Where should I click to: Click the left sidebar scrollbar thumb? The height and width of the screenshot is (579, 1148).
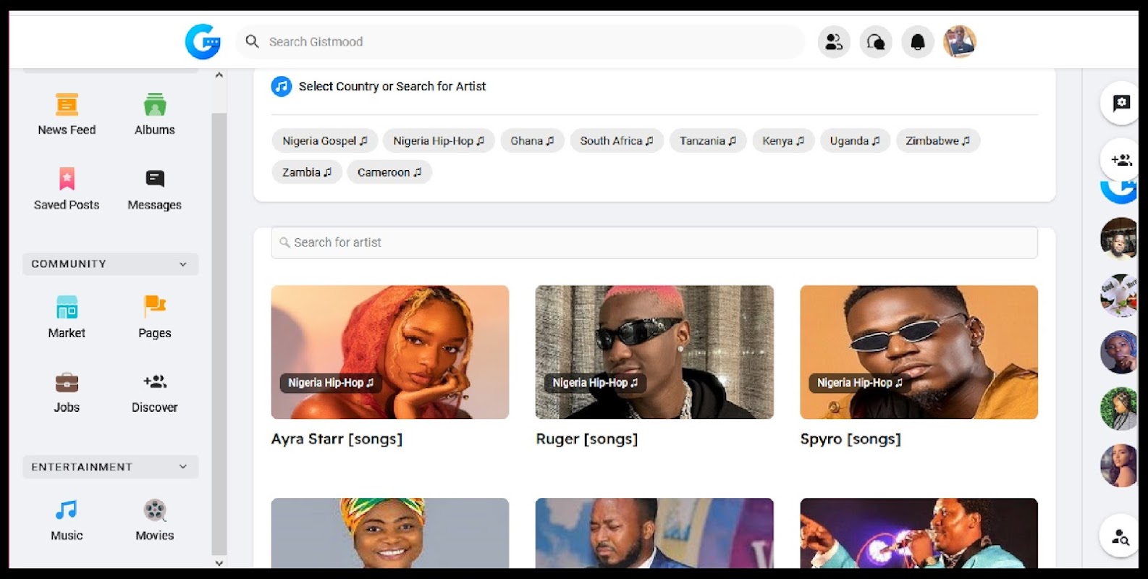pos(219,333)
